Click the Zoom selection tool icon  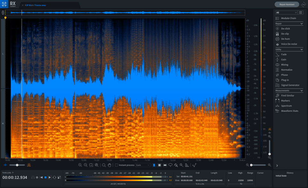tap(91, 165)
